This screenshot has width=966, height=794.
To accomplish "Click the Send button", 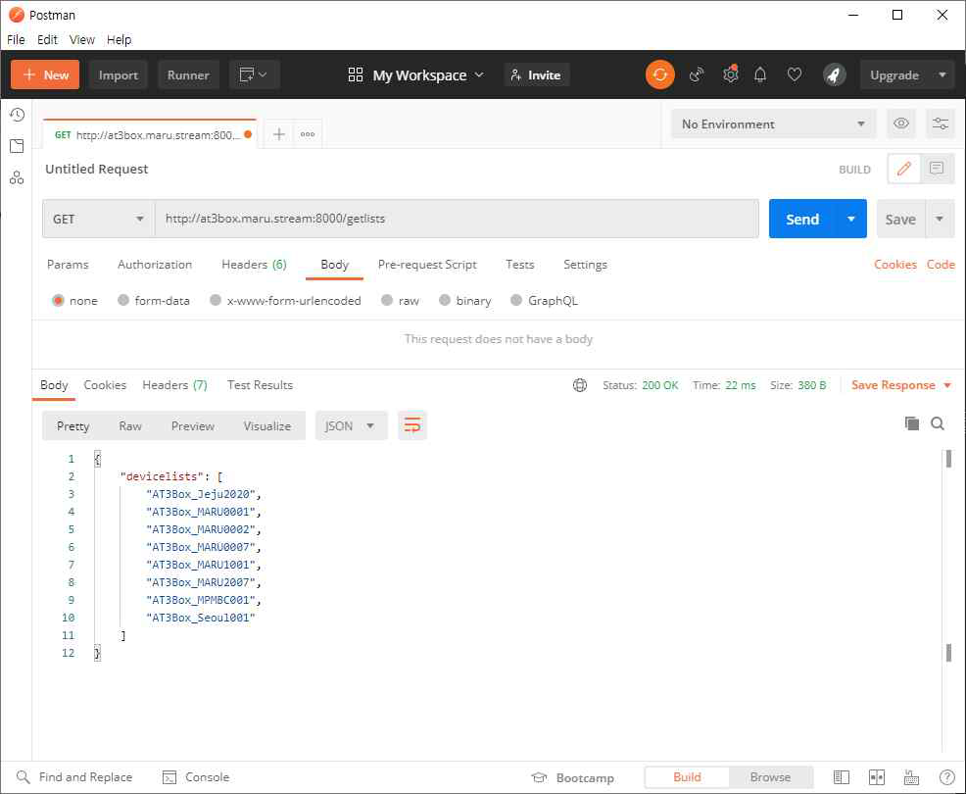I will click(802, 219).
